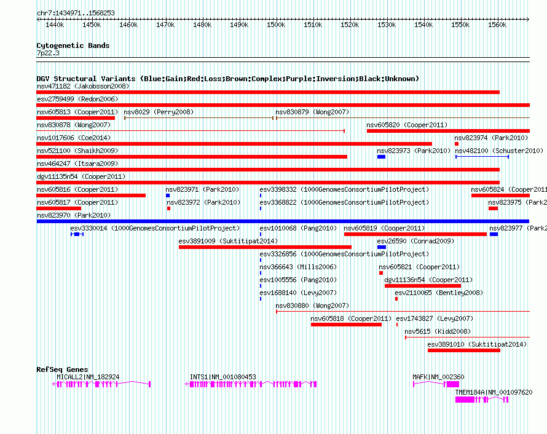This screenshot has height=434, width=547.
Task: Click the nsv8029 (Perry2008) label
Action: (x=159, y=112)
